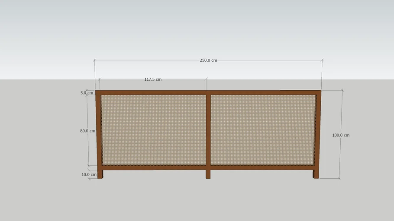Select the right wooden leg
The height and width of the screenshot is (221, 394).
pos(316,174)
